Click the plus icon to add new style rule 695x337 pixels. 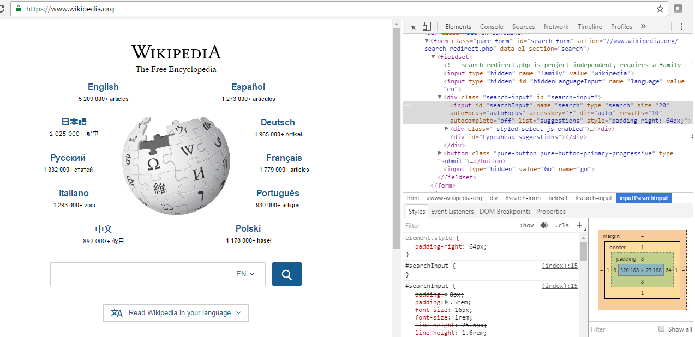pos(579,225)
